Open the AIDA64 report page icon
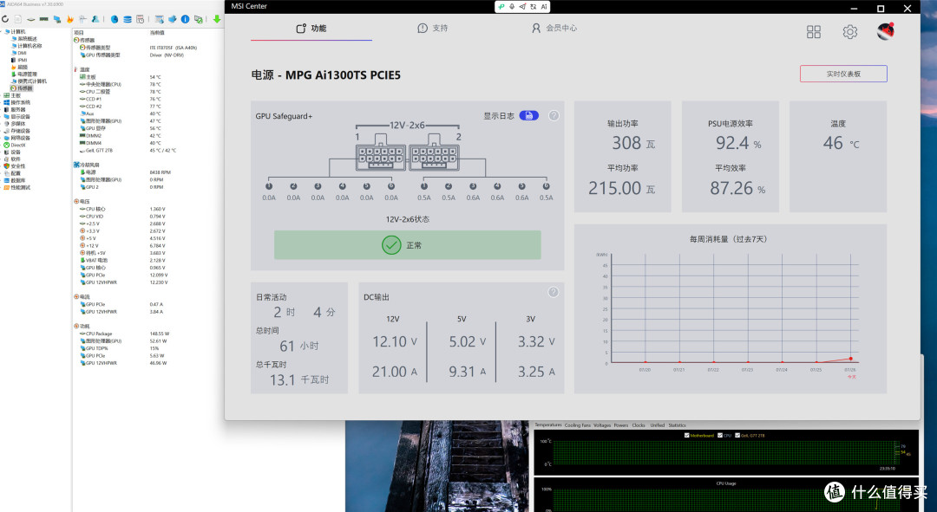Viewport: 937px width, 512px height. 18,19
